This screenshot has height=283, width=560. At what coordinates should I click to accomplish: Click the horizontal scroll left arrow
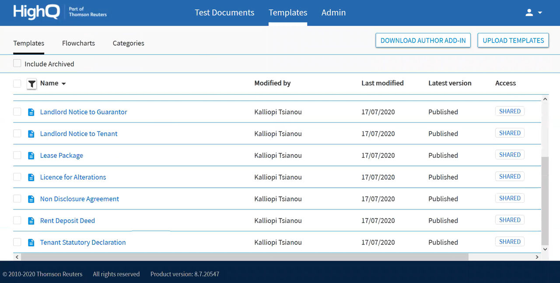pyautogui.click(x=17, y=257)
